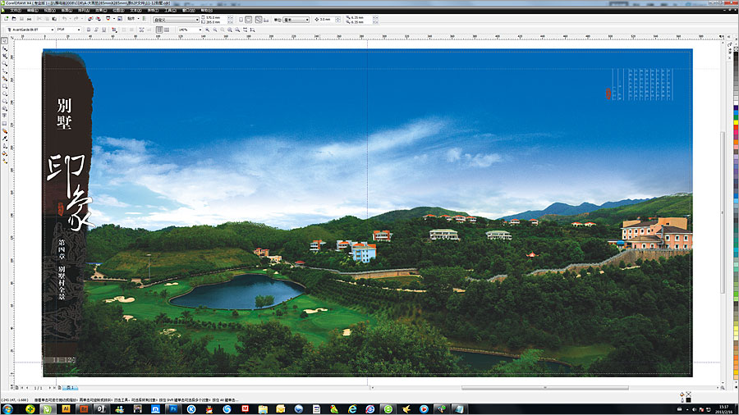Open the AvantGarde Bk BT font dropdown
Image resolution: width=739 pixels, height=415 pixels.
[x=52, y=30]
